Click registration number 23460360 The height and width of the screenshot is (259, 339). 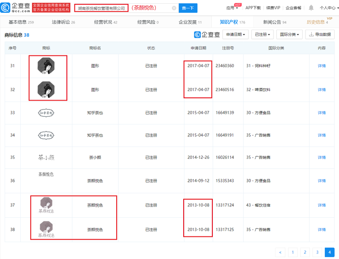click(225, 66)
